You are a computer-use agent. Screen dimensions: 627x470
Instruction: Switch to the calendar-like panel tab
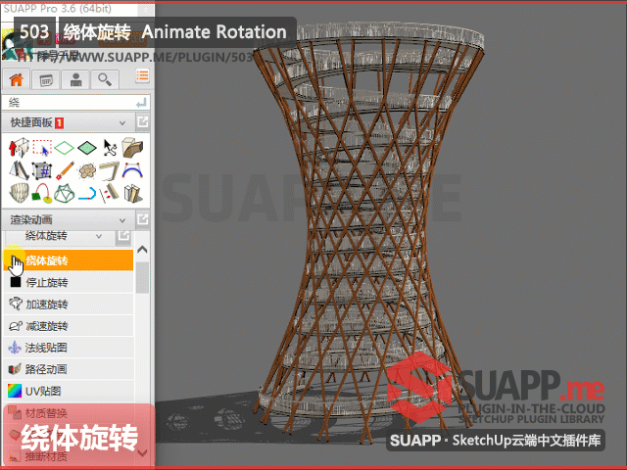point(46,80)
